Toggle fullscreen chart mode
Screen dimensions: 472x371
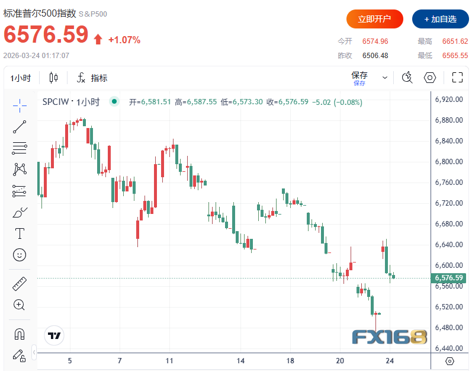(x=457, y=78)
